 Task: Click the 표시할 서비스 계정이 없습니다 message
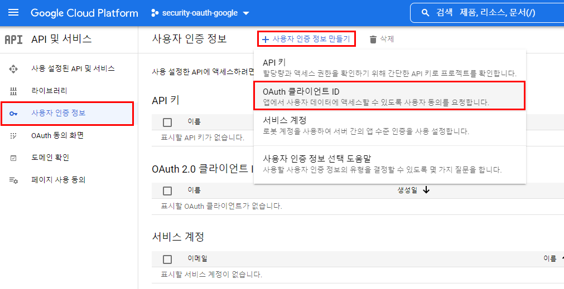click(x=211, y=275)
